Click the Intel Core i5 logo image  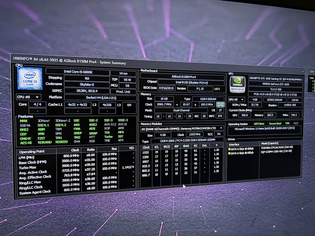[30, 78]
